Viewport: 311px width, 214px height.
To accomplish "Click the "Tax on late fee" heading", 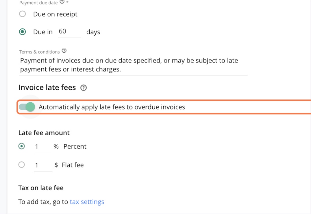I will coord(41,188).
